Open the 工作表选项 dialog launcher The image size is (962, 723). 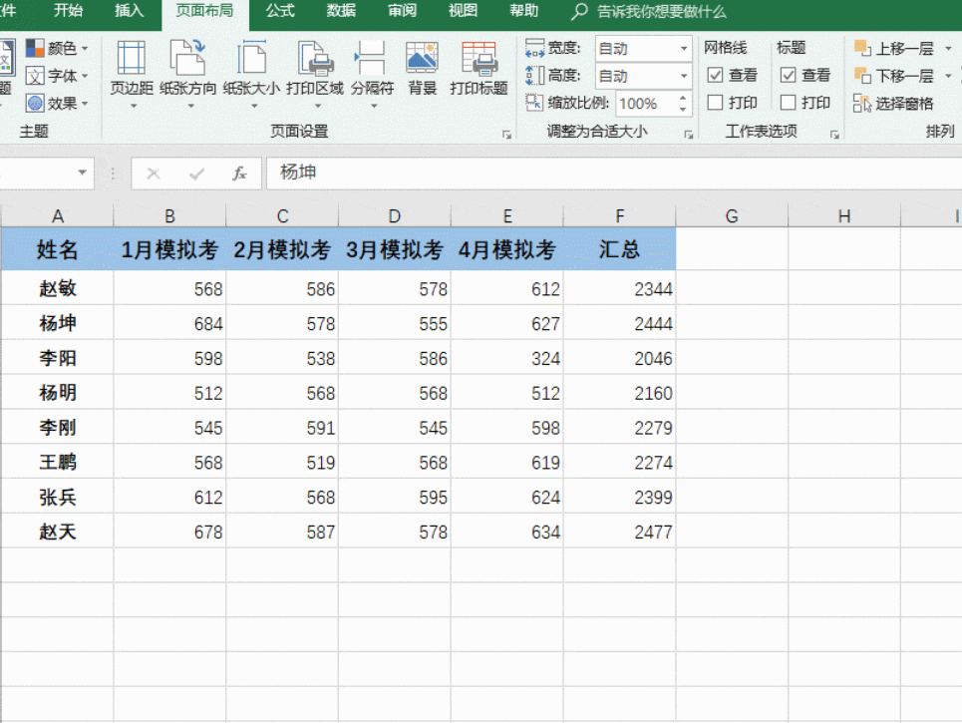[834, 135]
